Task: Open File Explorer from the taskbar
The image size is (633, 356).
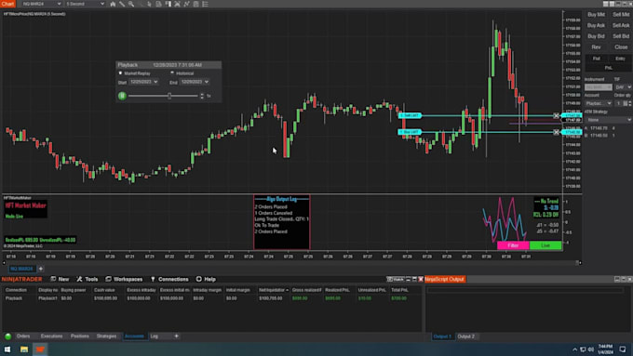Action: [24, 349]
